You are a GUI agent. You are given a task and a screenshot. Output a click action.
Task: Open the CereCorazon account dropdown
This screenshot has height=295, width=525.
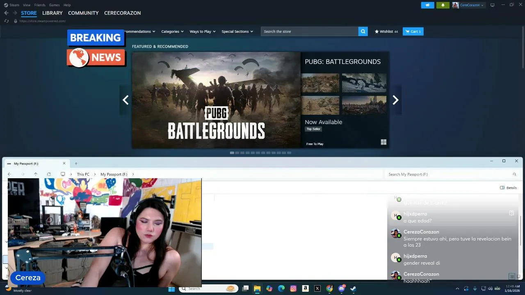click(x=468, y=5)
